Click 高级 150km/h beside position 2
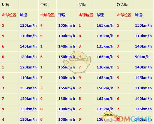Image resolution: width=154 pixels, height=124 pixels. (105, 88)
